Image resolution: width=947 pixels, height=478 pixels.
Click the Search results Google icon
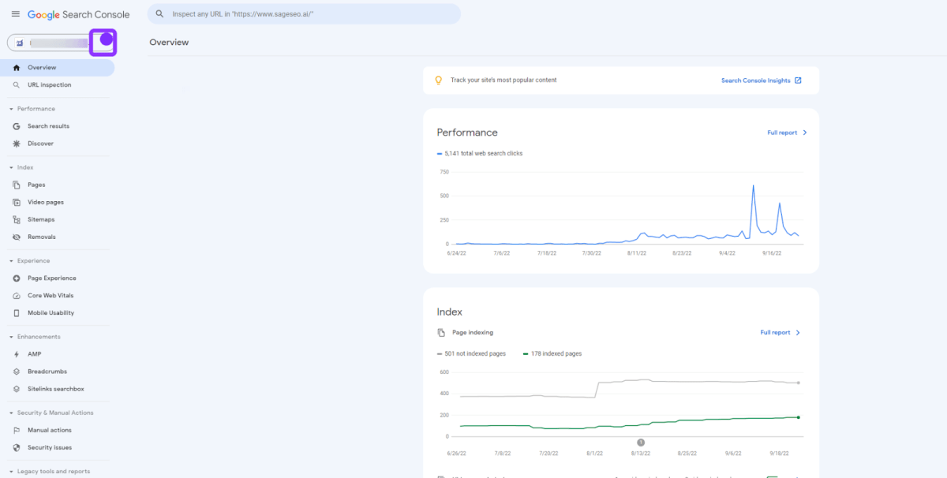click(x=17, y=126)
